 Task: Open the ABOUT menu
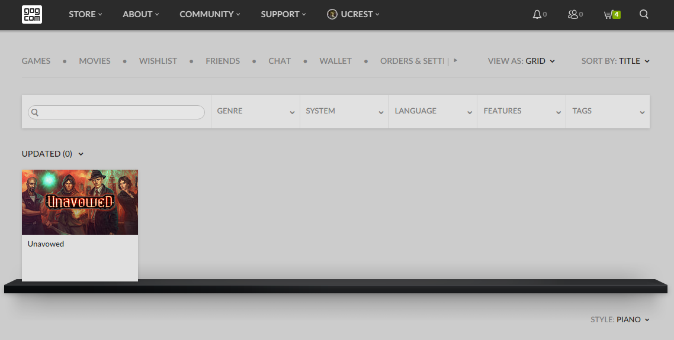pos(140,14)
